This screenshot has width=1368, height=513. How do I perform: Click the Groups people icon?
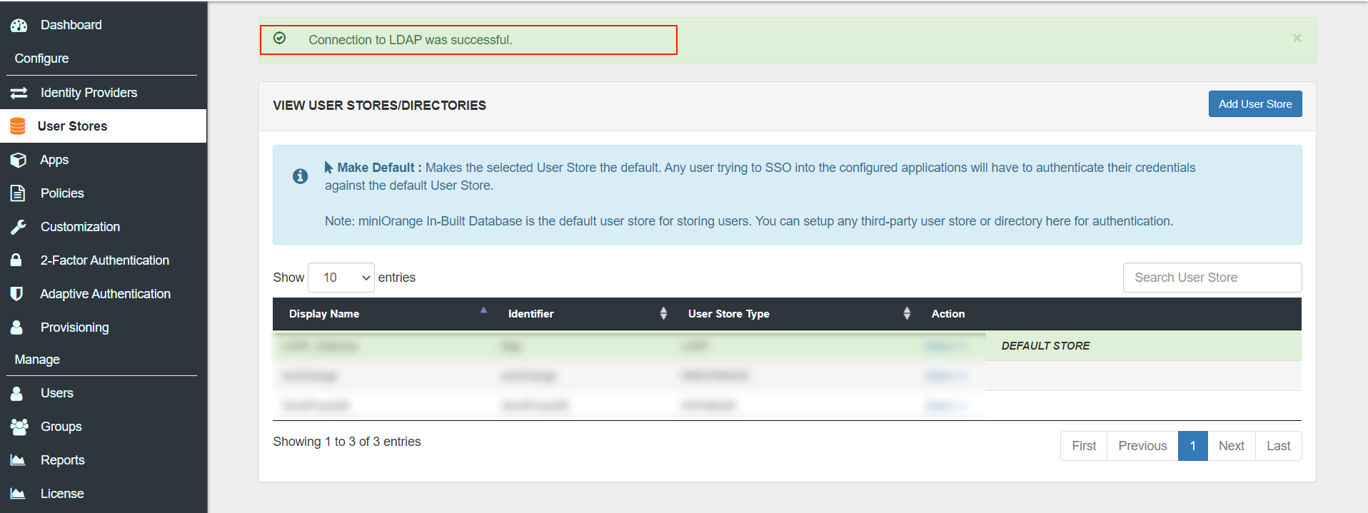(x=19, y=427)
